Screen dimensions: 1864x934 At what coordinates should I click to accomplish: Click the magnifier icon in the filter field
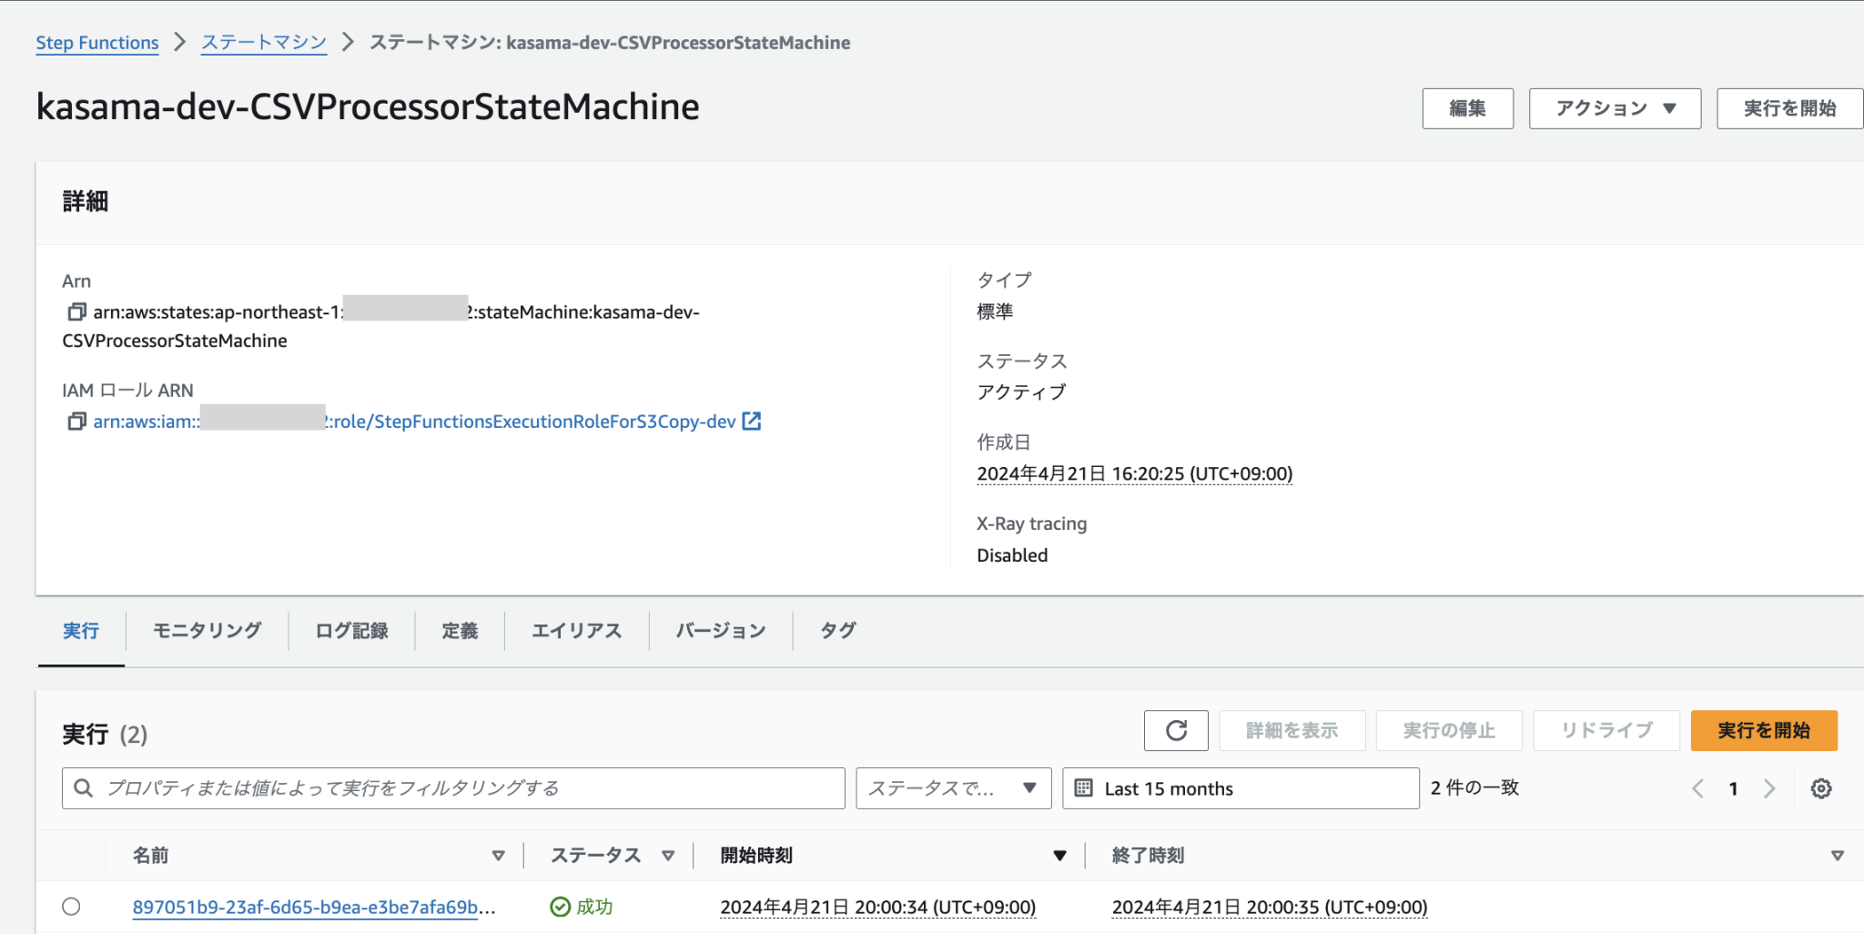coord(83,787)
